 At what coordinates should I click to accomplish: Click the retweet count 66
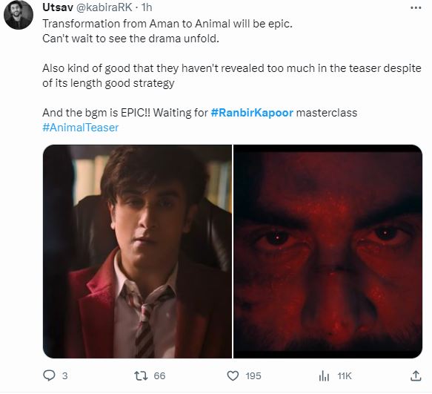pyautogui.click(x=159, y=375)
